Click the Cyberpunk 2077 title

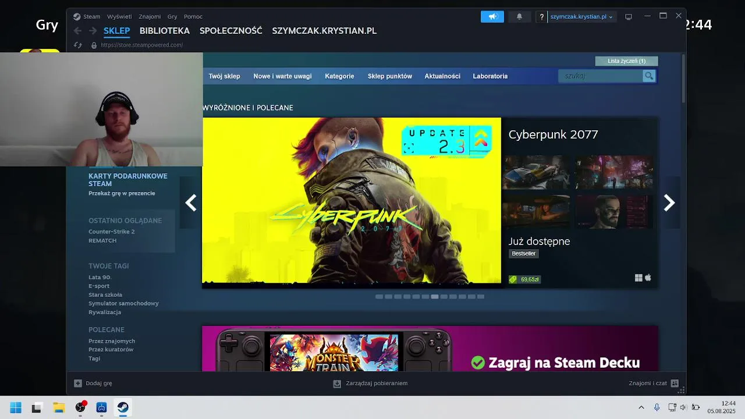pyautogui.click(x=553, y=134)
